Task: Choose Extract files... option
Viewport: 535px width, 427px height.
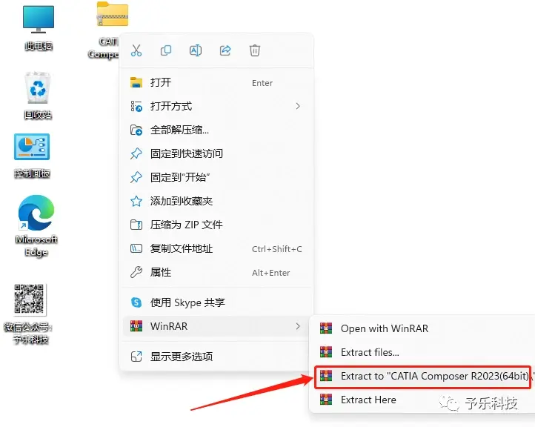Action: [423, 352]
